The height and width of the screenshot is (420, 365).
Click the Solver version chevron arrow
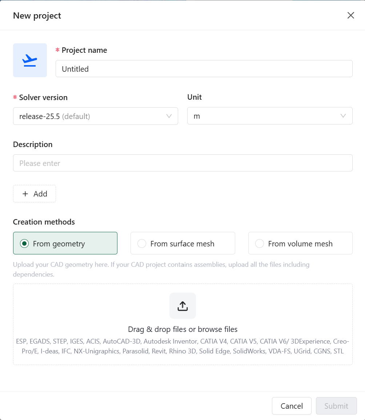[x=169, y=116]
